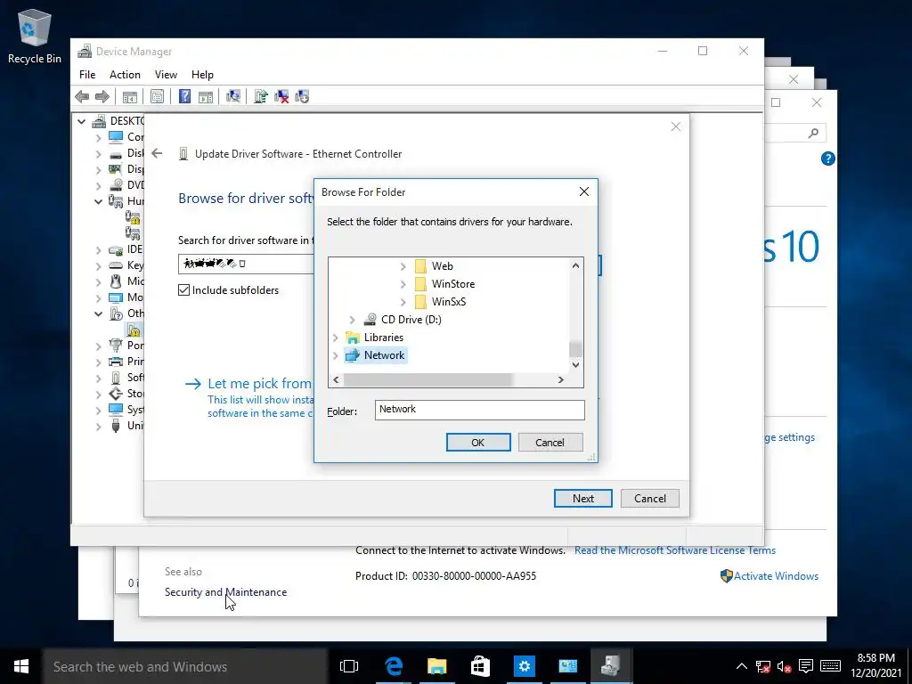The width and height of the screenshot is (912, 684).
Task: Expand the Libraries node
Action: [335, 338]
